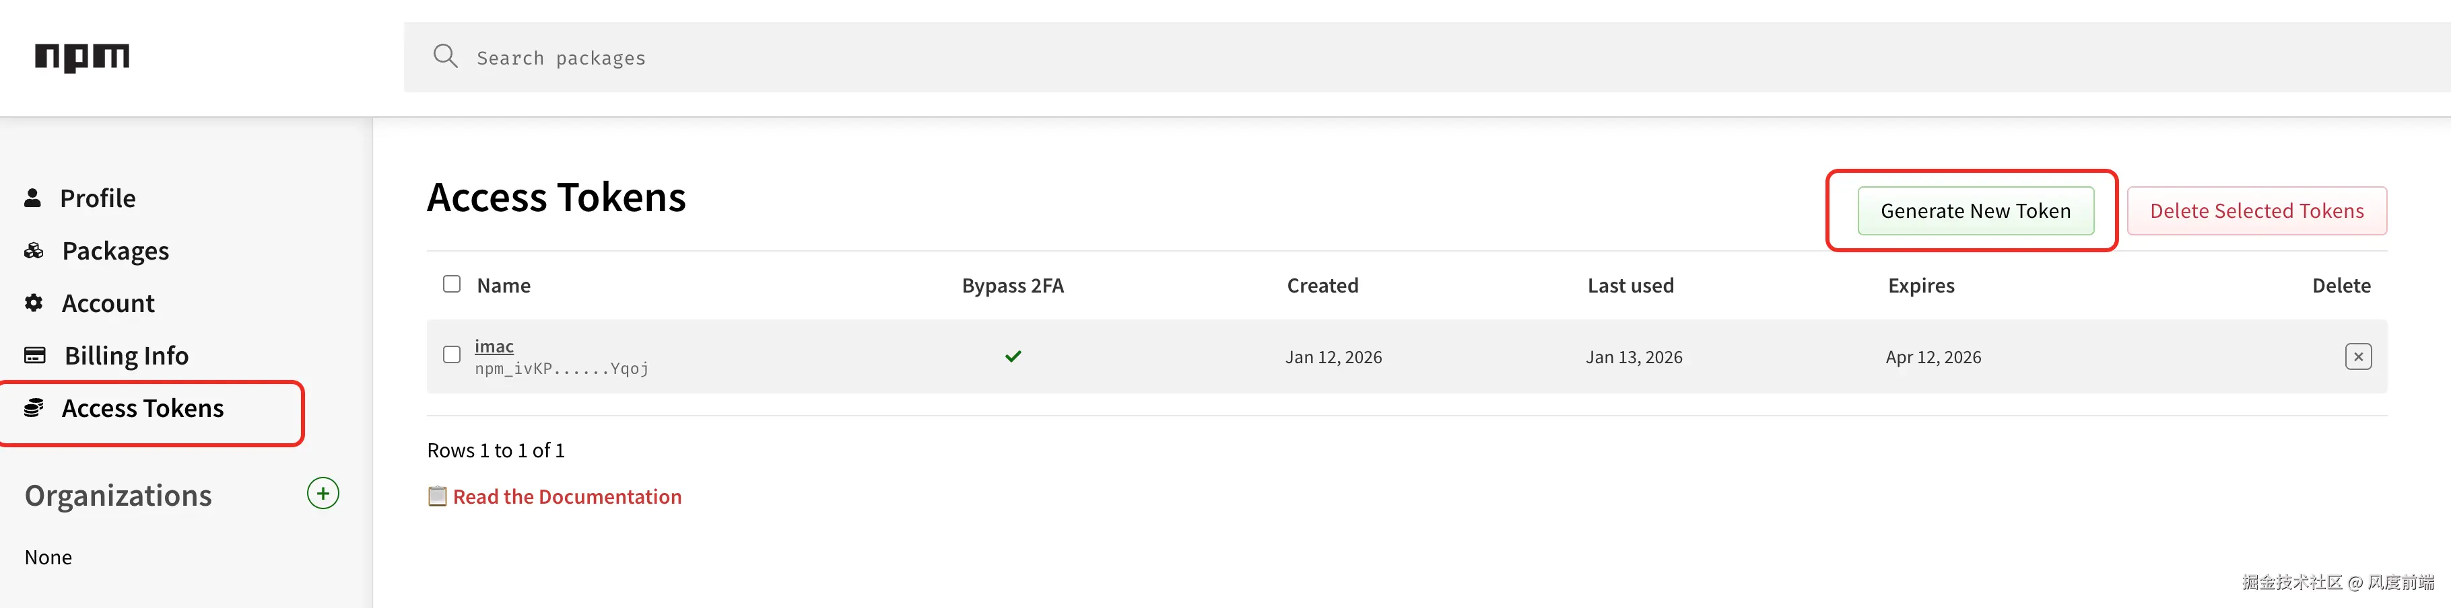Click the Account gear icon
The width and height of the screenshot is (2451, 608).
pyautogui.click(x=34, y=303)
